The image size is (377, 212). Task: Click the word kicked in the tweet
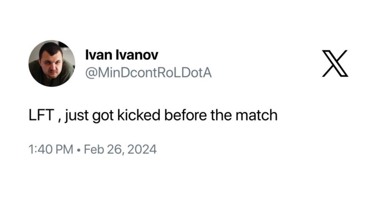(139, 115)
